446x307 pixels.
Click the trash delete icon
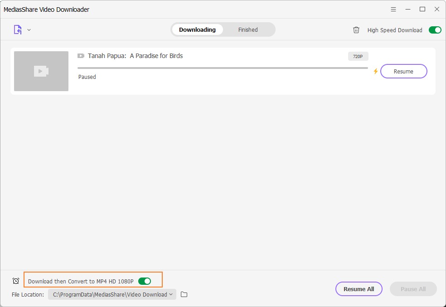(x=356, y=30)
